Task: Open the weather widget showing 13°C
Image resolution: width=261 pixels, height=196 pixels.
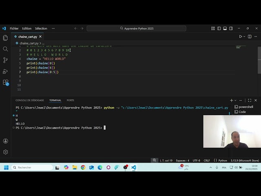Action: (184, 167)
